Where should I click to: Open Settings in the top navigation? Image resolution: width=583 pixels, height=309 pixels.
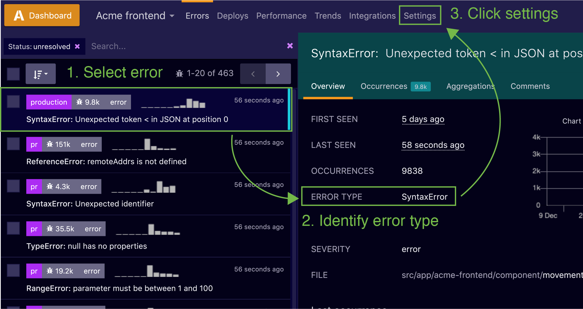coord(420,16)
